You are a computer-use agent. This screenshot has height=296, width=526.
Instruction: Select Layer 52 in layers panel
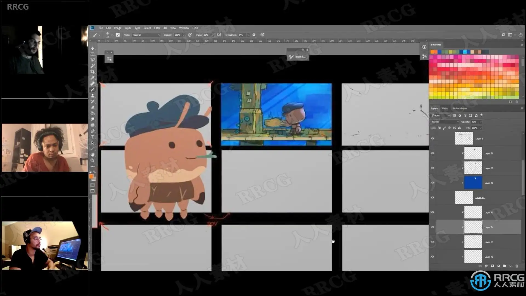coord(489,212)
